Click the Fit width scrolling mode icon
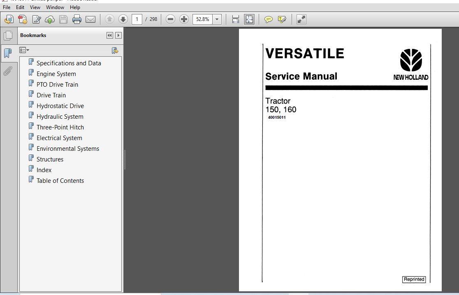This screenshot has height=295, width=459. pos(235,19)
